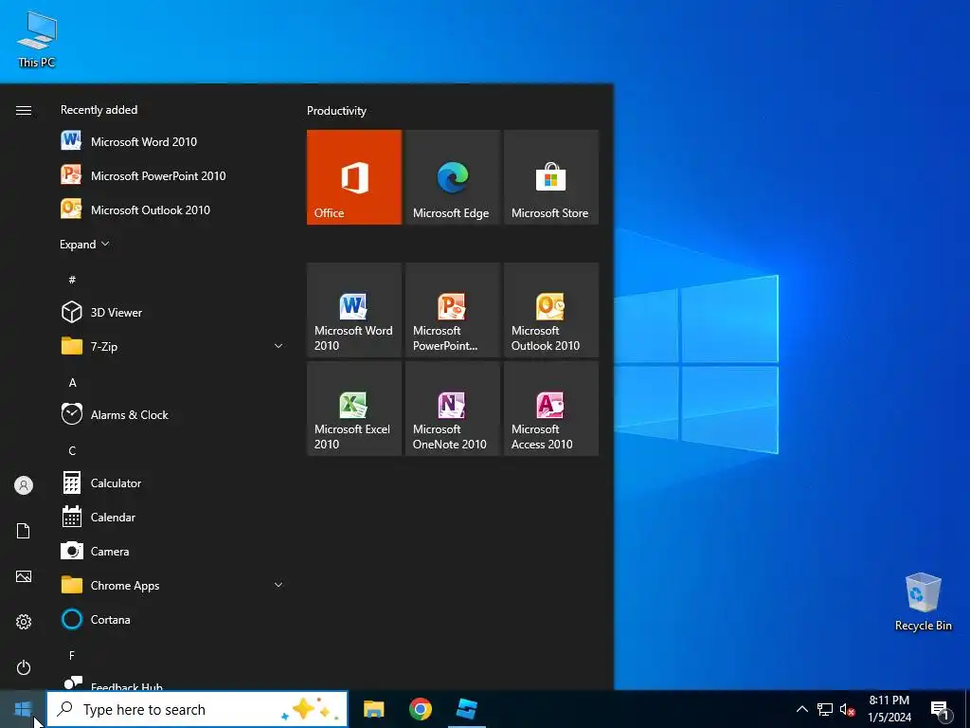This screenshot has width=970, height=728.
Task: Expand the Recently added list
Action: coord(84,245)
